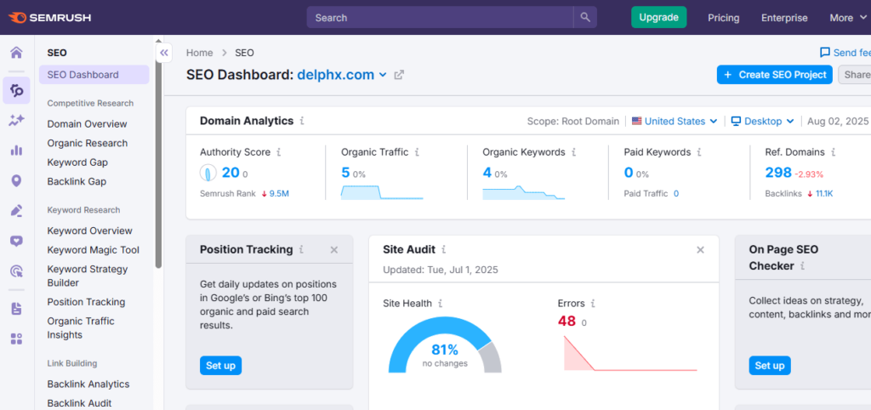The image size is (871, 410).
Task: Click info icon next to Errors
Action: 593,304
